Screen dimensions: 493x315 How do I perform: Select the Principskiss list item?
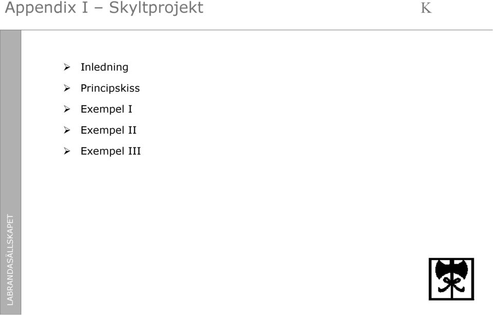pyautogui.click(x=110, y=88)
